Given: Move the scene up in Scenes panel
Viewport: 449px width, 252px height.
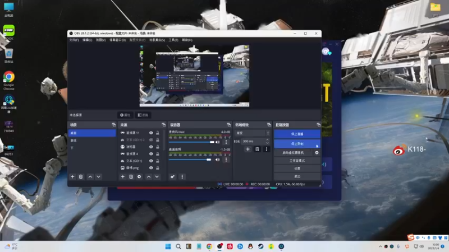Looking at the screenshot, I should [x=90, y=177].
